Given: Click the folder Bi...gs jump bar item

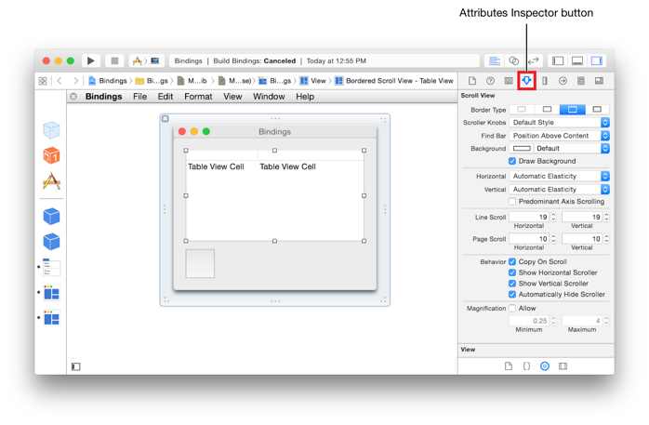Looking at the screenshot, I should (152, 81).
